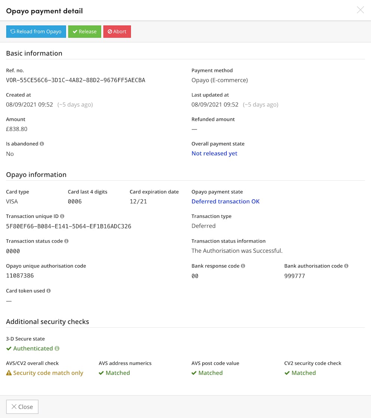Click the info icon beside Is abandoned

coord(42,144)
